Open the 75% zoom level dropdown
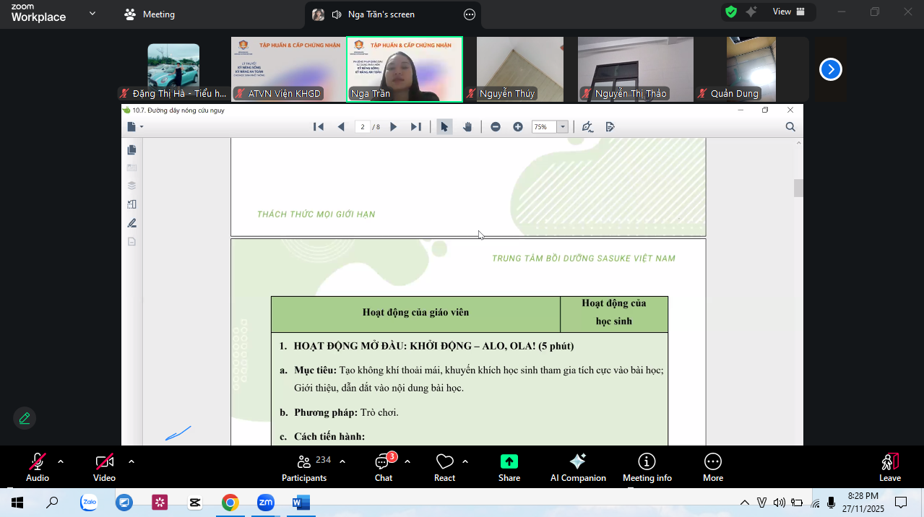924x517 pixels. coord(562,127)
